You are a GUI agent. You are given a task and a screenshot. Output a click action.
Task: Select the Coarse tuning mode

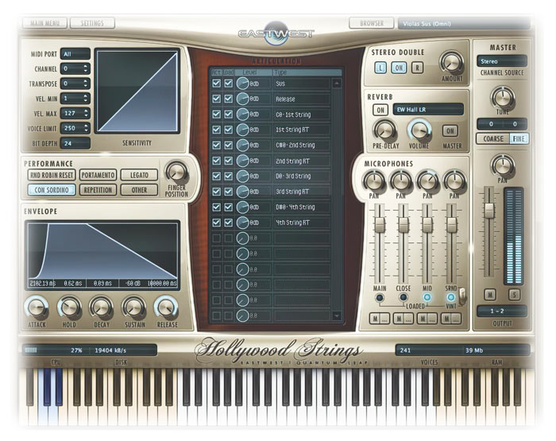click(493, 138)
